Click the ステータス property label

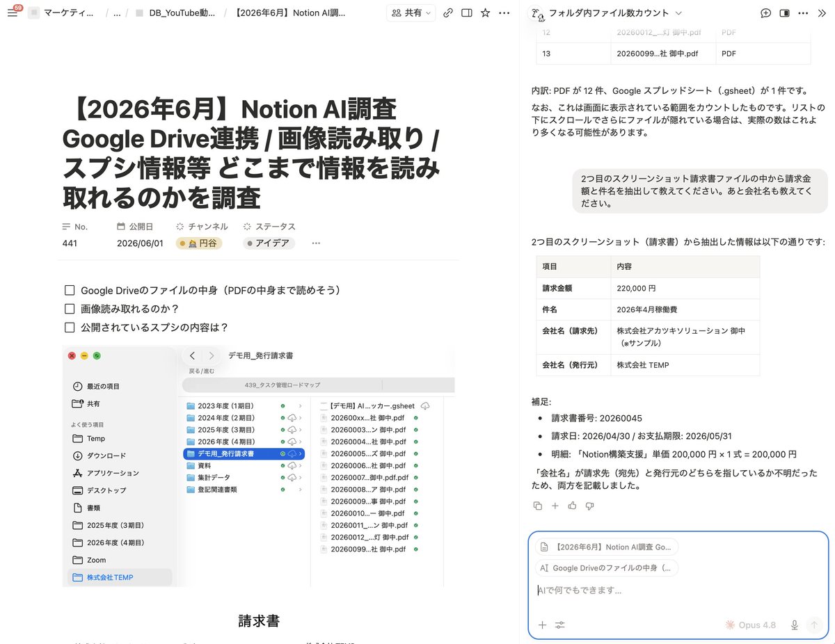pyautogui.click(x=269, y=227)
